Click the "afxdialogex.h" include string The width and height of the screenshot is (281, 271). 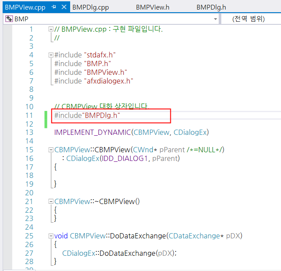click(108, 81)
